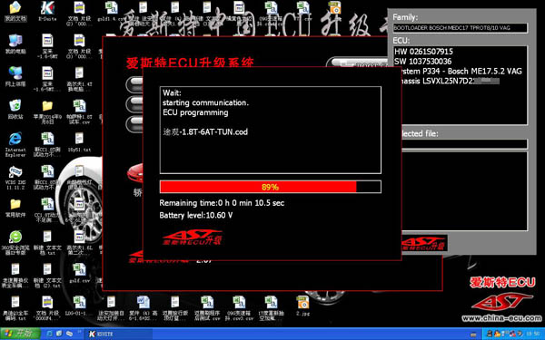Click the Family bootloader text field

461,28
